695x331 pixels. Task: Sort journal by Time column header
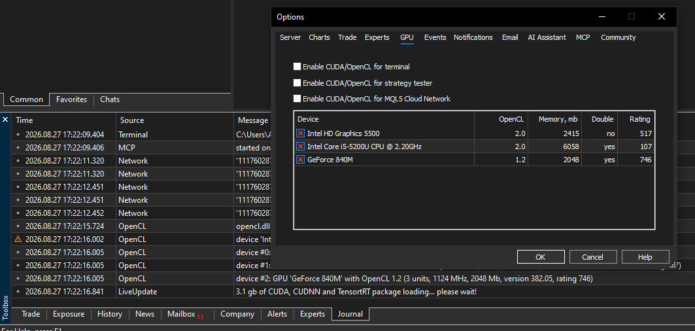(x=64, y=120)
